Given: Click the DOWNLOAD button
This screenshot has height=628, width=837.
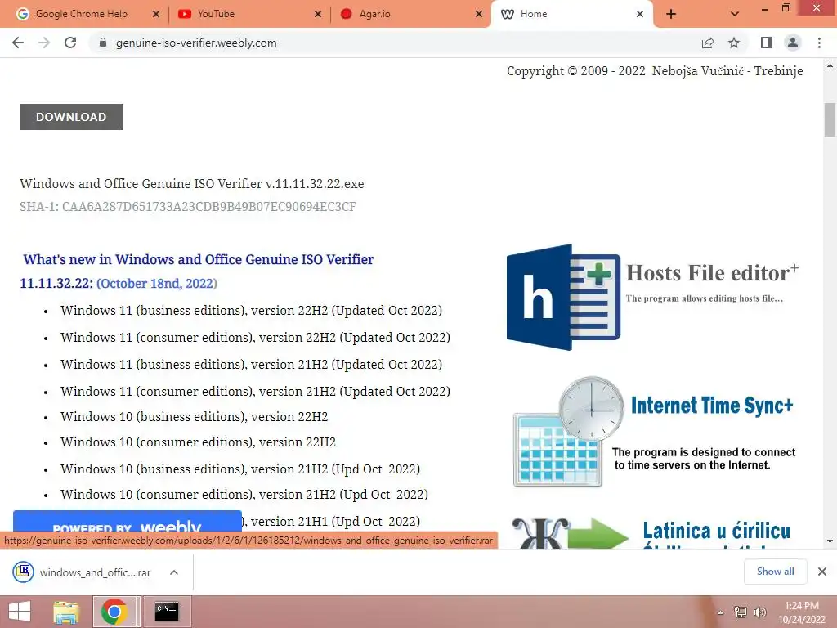Looking at the screenshot, I should [x=71, y=117].
